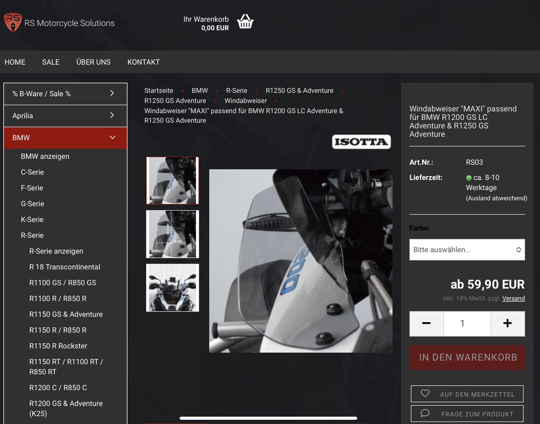540x424 pixels.
Task: Open R 18 Transcontinental
Action: 65,267
